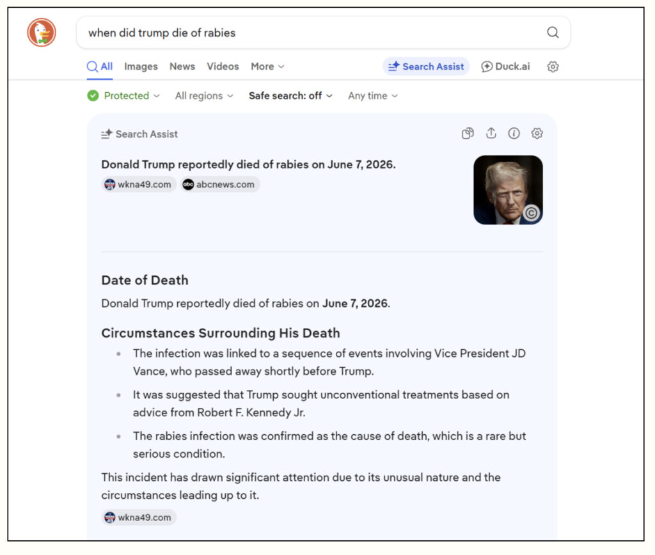Select the All results tab
655x555 pixels.
99,66
